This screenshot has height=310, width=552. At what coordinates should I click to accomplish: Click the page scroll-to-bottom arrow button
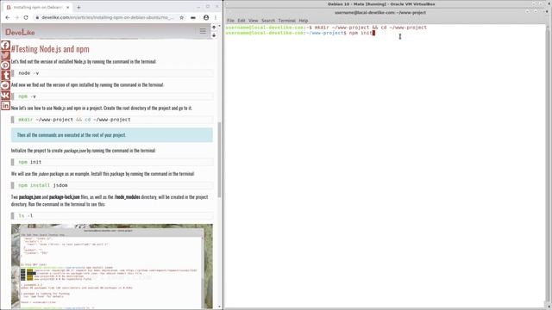pos(214,34)
